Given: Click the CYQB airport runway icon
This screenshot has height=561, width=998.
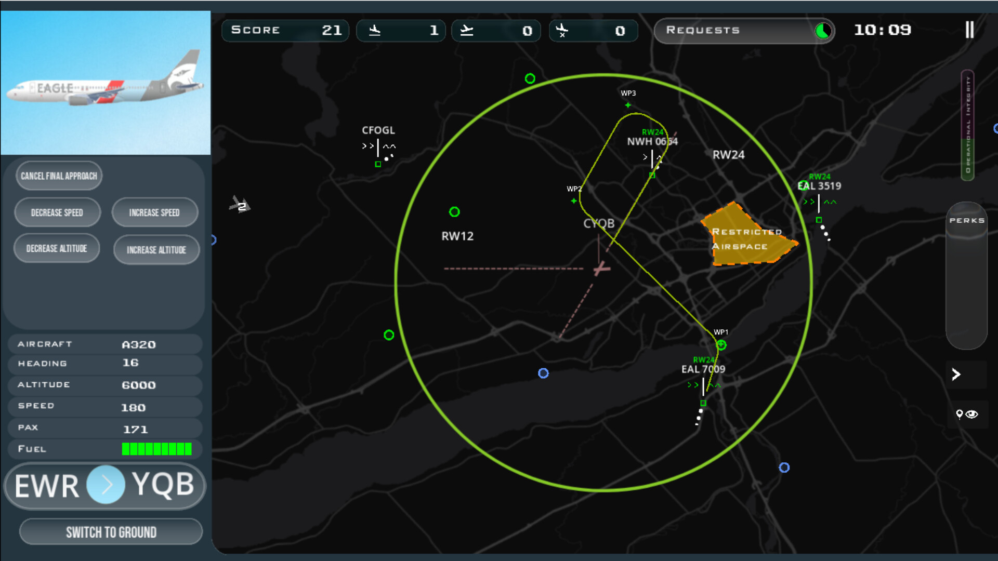Looking at the screenshot, I should click(601, 269).
